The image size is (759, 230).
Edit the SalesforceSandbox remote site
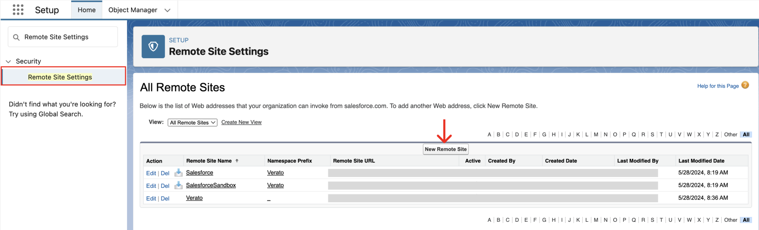pyautogui.click(x=151, y=186)
